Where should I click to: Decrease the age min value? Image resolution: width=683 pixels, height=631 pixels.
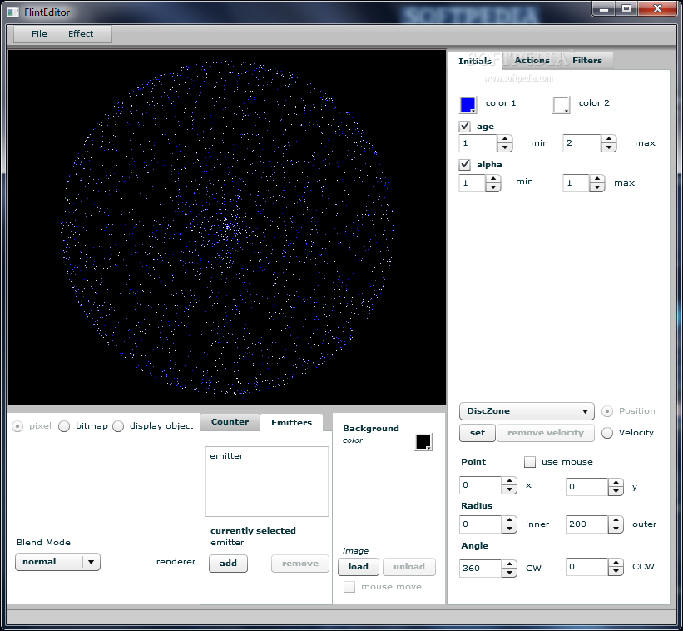[x=505, y=147]
